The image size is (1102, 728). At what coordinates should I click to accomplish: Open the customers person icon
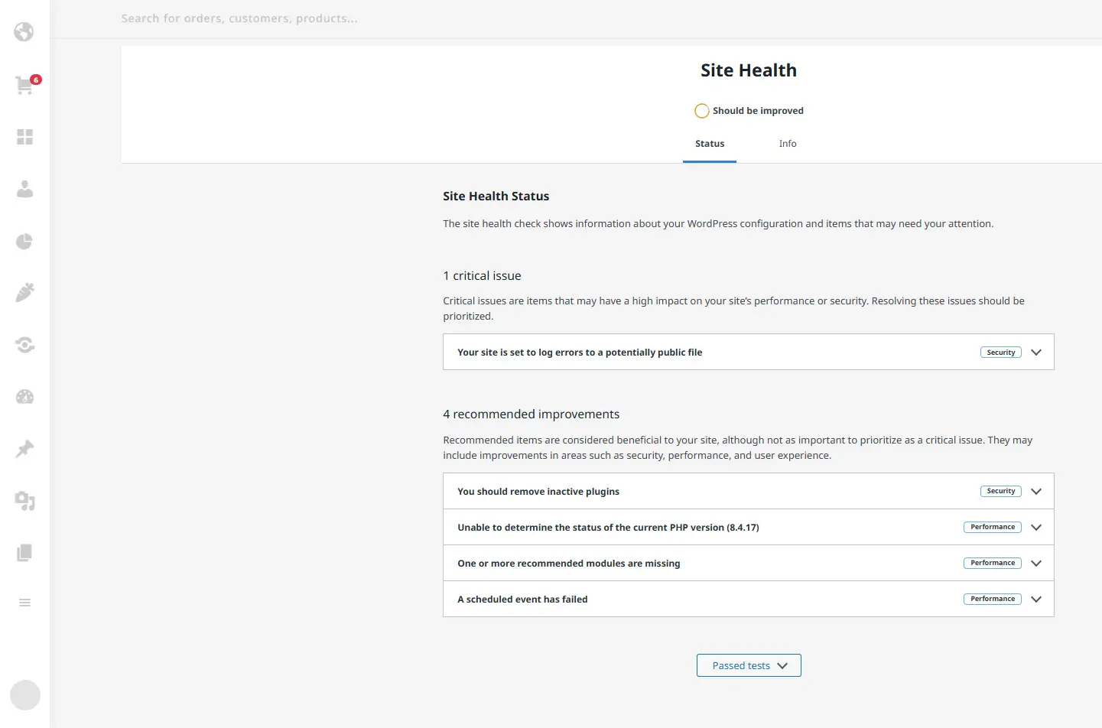click(24, 189)
